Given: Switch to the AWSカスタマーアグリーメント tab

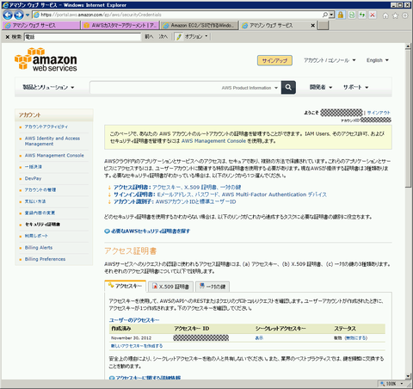Looking at the screenshot, I should point(120,26).
